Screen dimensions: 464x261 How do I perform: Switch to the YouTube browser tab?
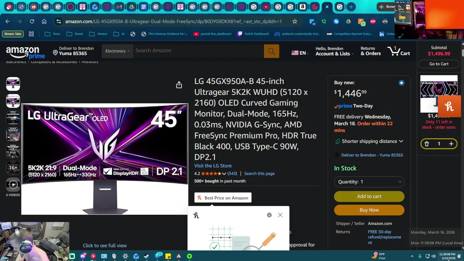tap(266, 7)
